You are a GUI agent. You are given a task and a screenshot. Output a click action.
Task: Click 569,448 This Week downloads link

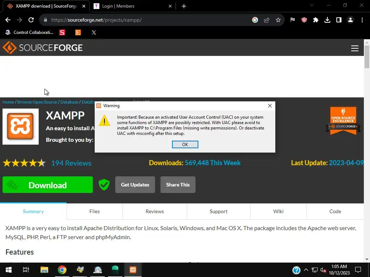212,163
